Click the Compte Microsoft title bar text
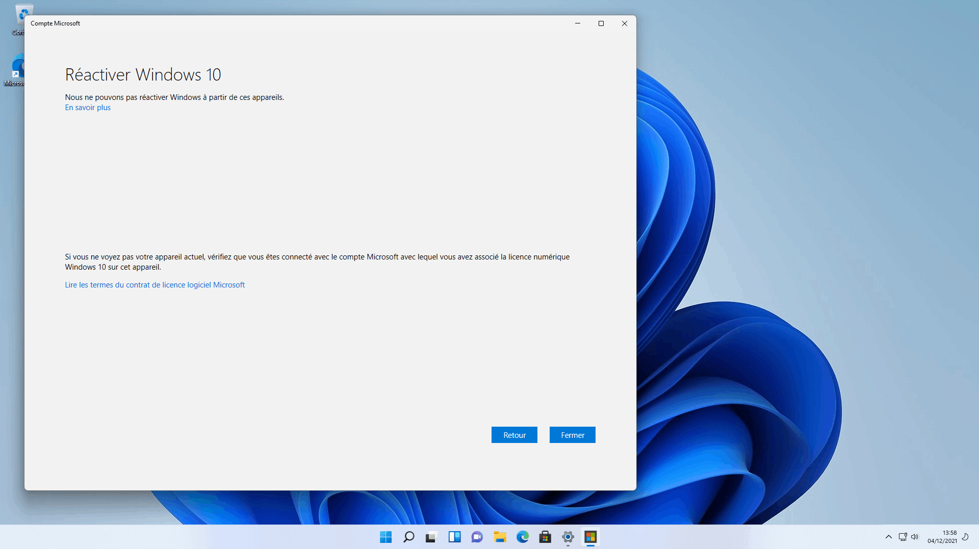This screenshot has width=979, height=549. pyautogui.click(x=55, y=23)
